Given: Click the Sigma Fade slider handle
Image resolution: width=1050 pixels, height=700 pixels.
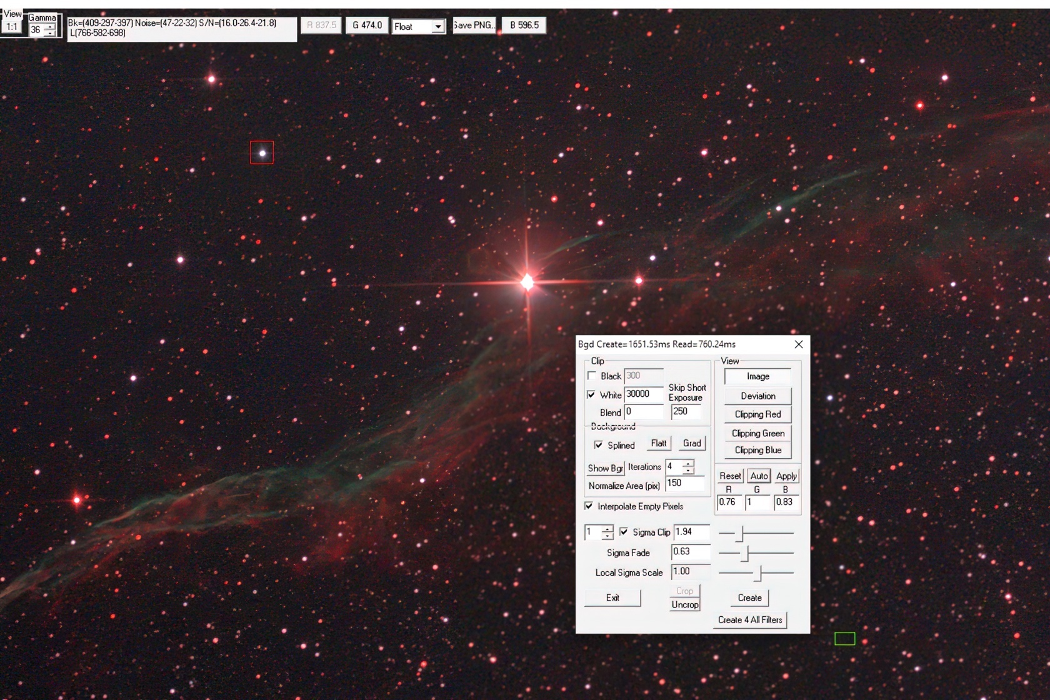Looking at the screenshot, I should coord(746,553).
